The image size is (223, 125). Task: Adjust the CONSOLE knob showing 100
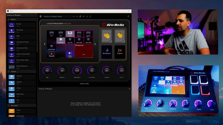(x=77, y=70)
